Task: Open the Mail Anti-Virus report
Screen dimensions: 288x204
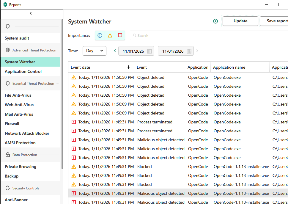Action: click(31, 114)
